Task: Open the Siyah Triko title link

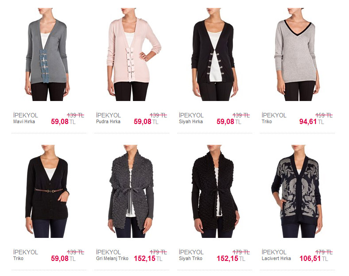Action: point(190,258)
